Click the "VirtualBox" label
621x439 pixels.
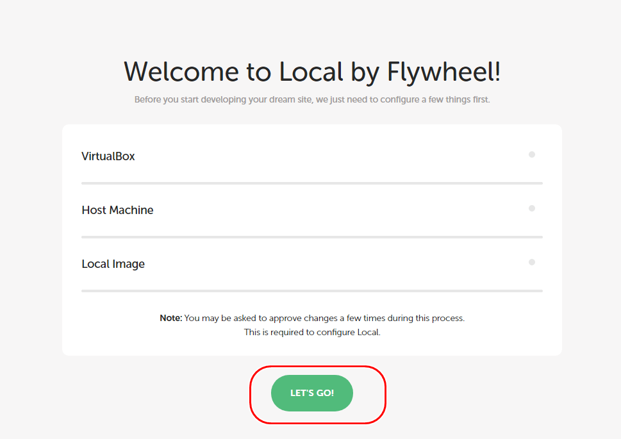click(x=108, y=156)
